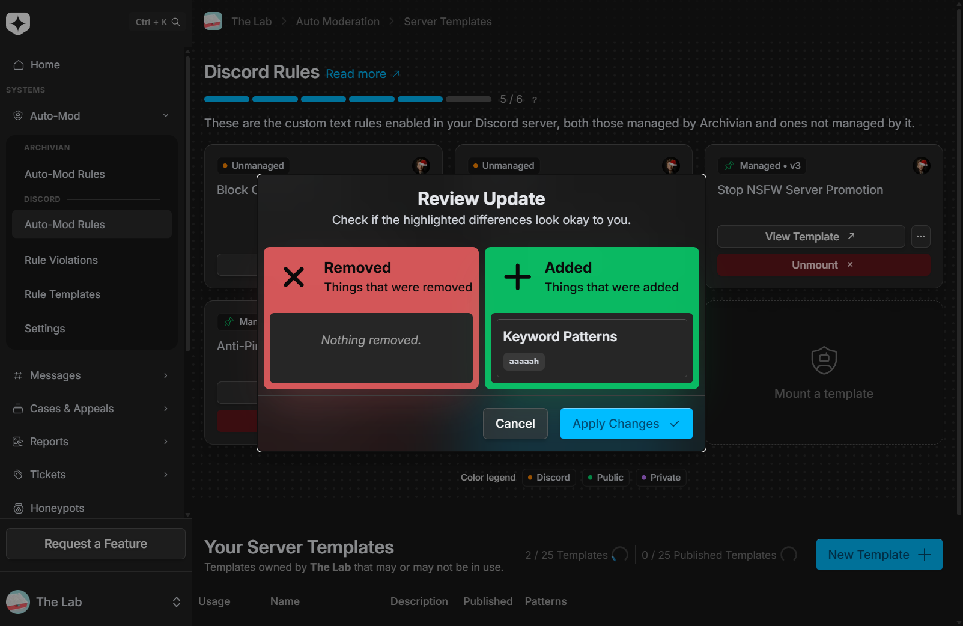This screenshot has width=963, height=626.
Task: Click New Template button
Action: (879, 555)
